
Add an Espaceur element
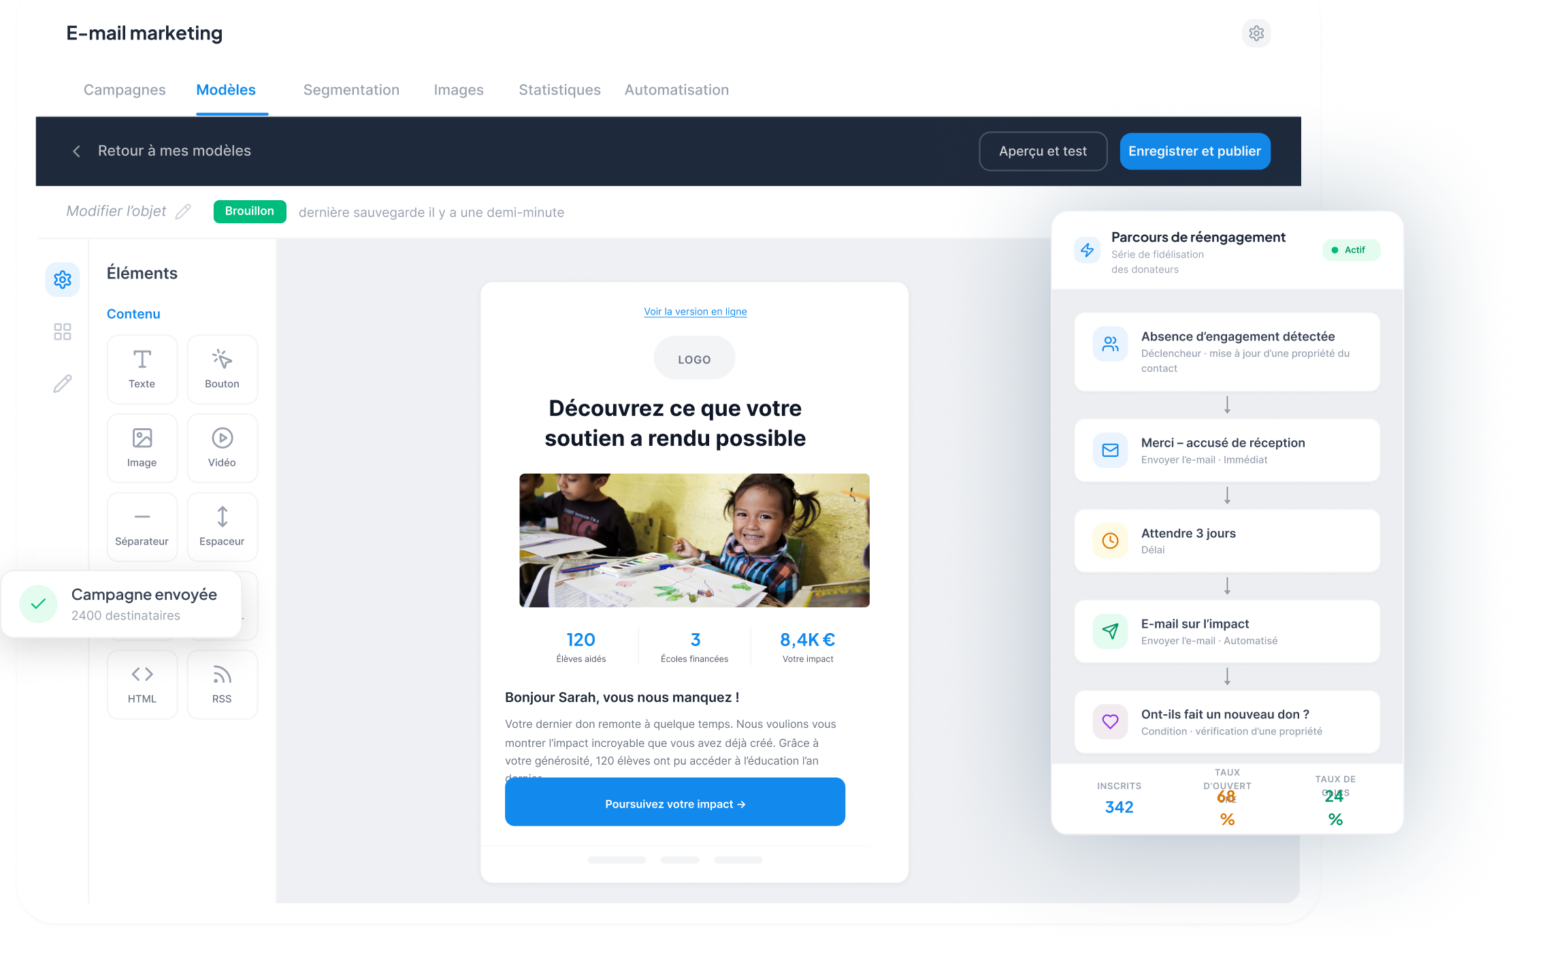[x=223, y=527]
